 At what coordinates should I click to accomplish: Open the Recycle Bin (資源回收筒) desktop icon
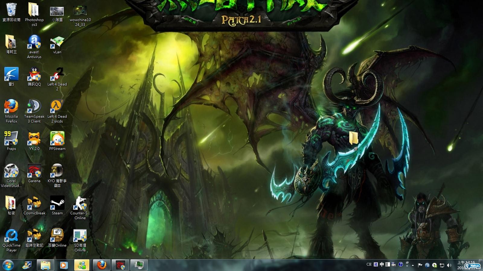[11, 12]
